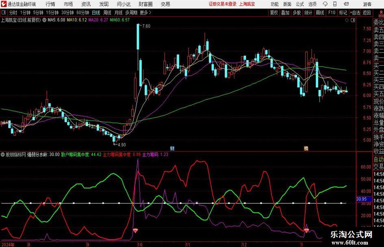Image resolution: width=384 pixels, height=247 pixels.
Task: Open the 财富圈 menu
Action: [x=145, y=4]
